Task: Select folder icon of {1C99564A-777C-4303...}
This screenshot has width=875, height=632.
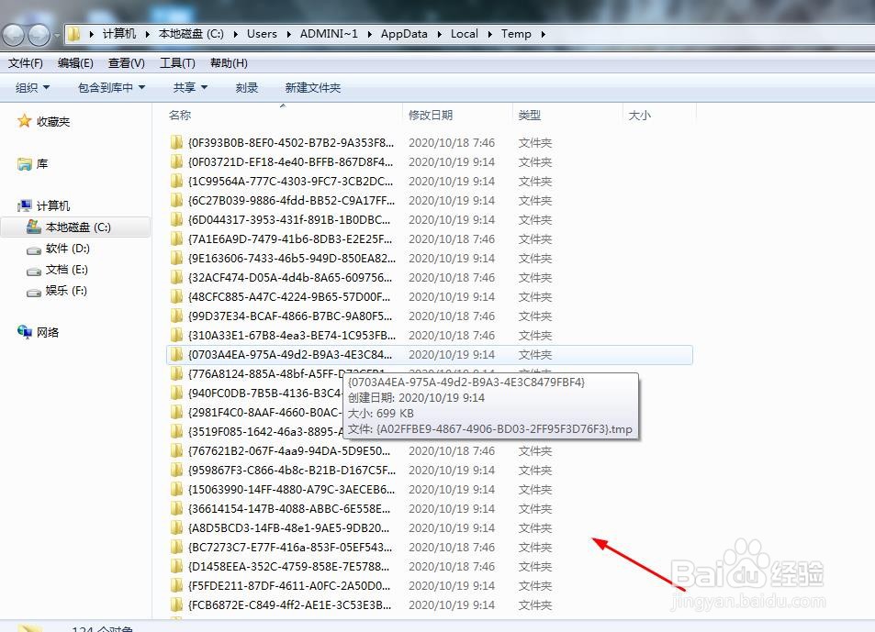Action: (x=176, y=181)
